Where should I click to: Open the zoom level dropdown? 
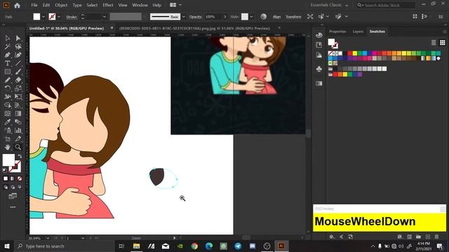tap(48, 238)
